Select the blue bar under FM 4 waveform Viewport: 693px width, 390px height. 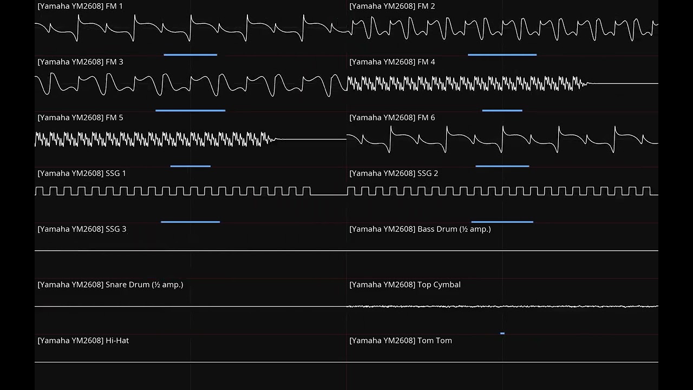click(502, 110)
